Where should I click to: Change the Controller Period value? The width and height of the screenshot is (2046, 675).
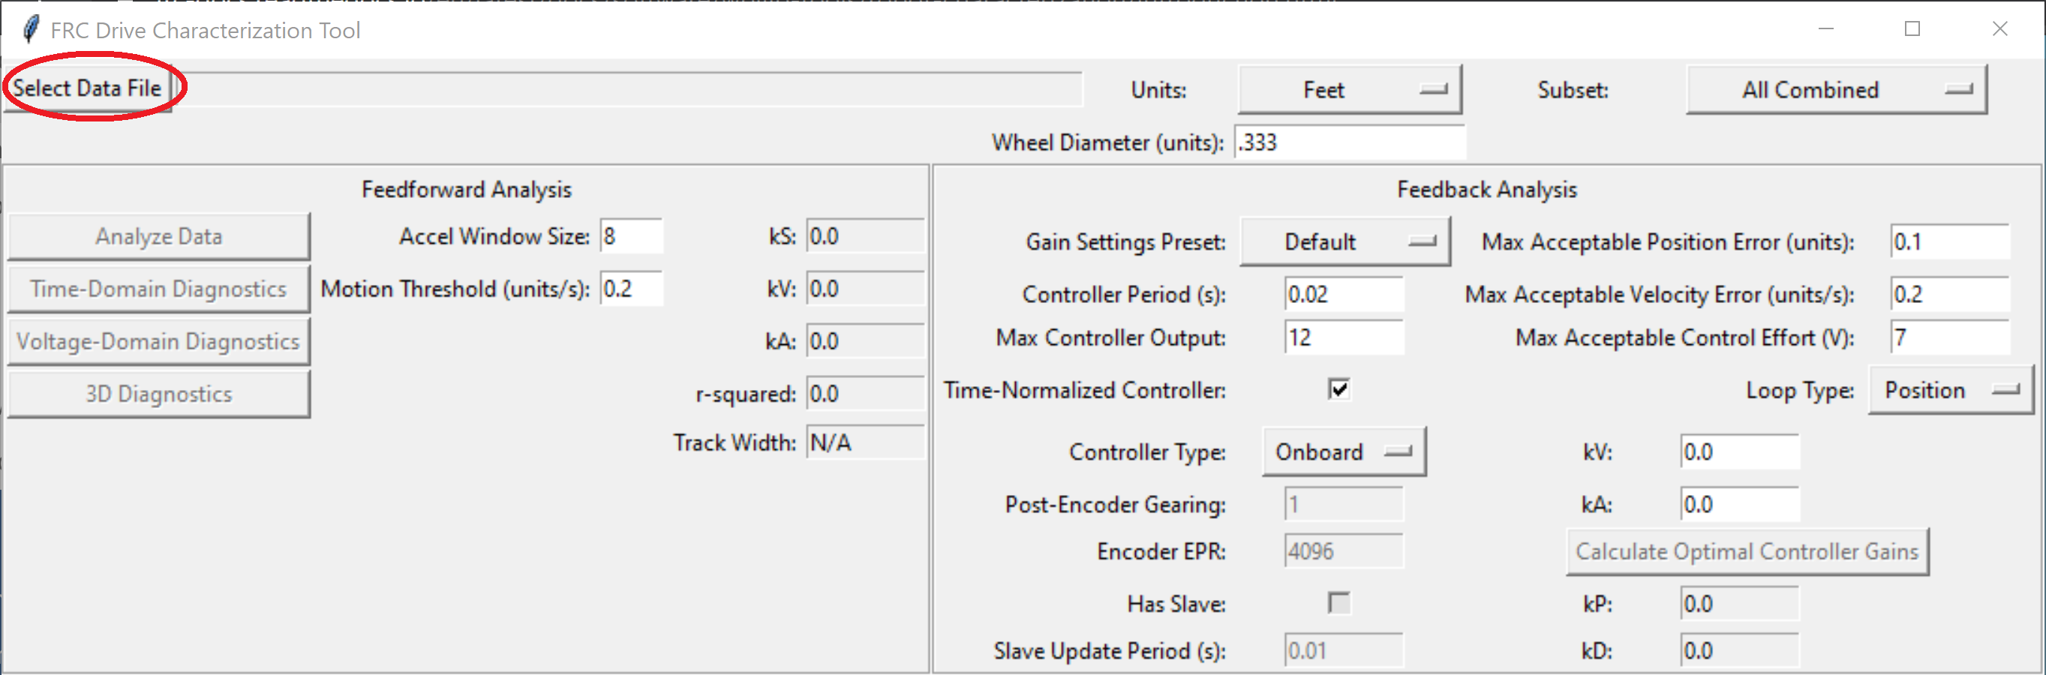click(1342, 293)
